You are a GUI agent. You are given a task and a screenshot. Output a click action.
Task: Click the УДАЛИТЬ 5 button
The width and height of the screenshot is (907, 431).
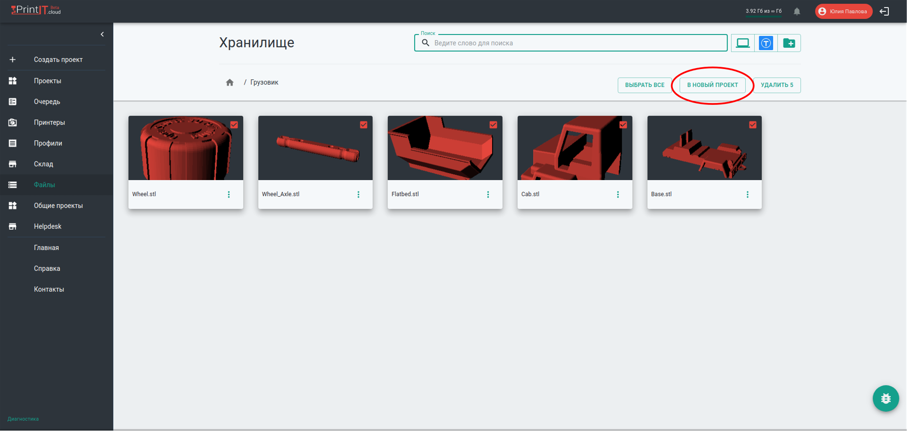(777, 85)
